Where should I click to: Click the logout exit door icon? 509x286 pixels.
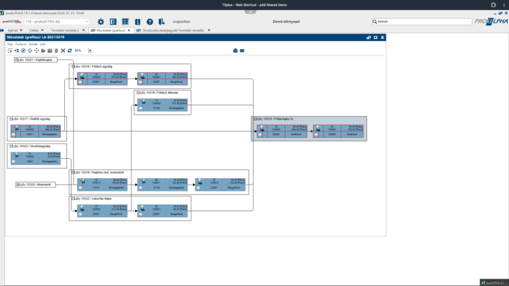tap(162, 22)
